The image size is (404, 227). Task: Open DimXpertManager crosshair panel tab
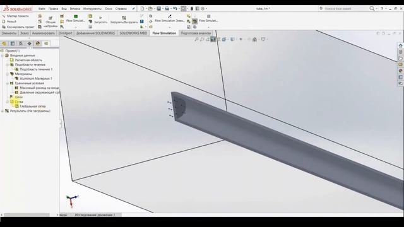pos(30,44)
